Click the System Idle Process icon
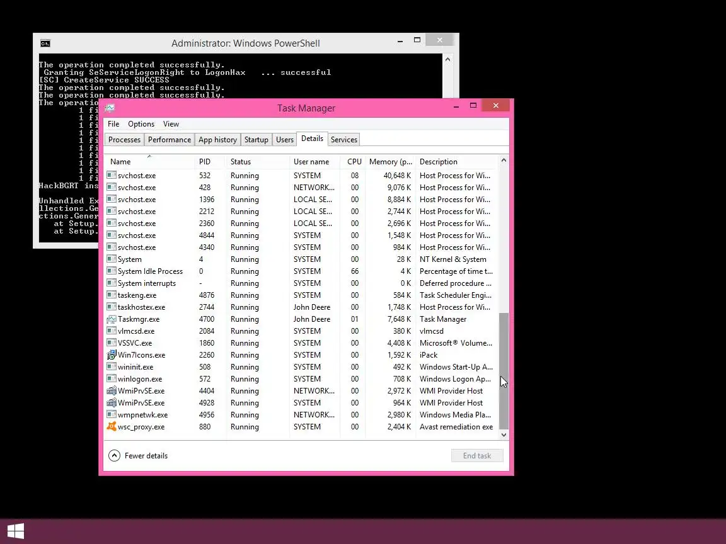 [x=111, y=271]
